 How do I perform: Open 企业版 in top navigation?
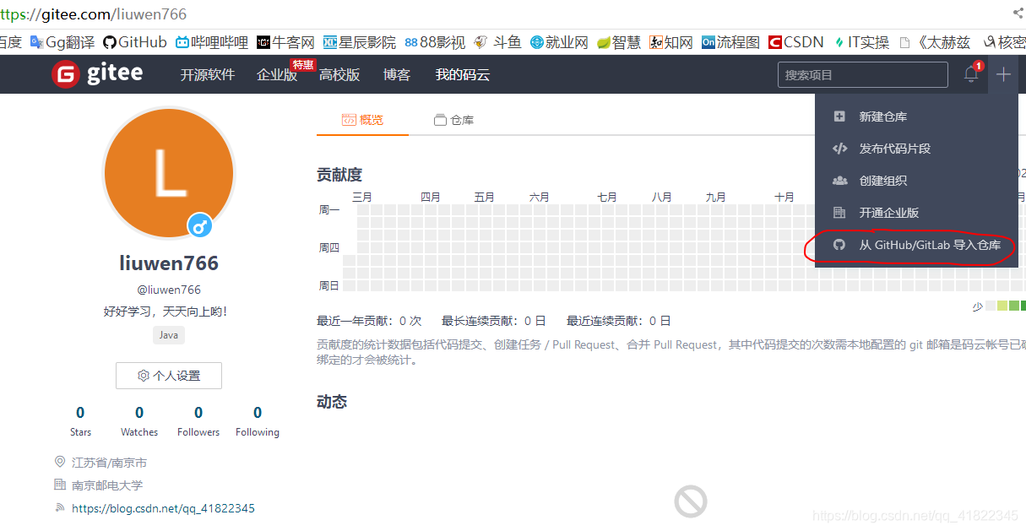277,75
